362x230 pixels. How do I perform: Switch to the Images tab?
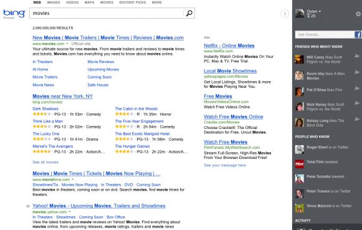54,2
